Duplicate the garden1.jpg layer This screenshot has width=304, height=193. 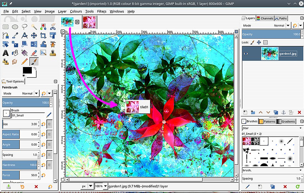276,112
